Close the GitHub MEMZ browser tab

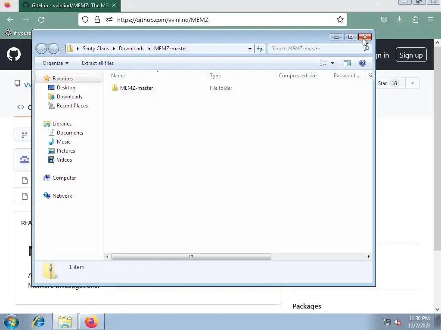point(114,5)
